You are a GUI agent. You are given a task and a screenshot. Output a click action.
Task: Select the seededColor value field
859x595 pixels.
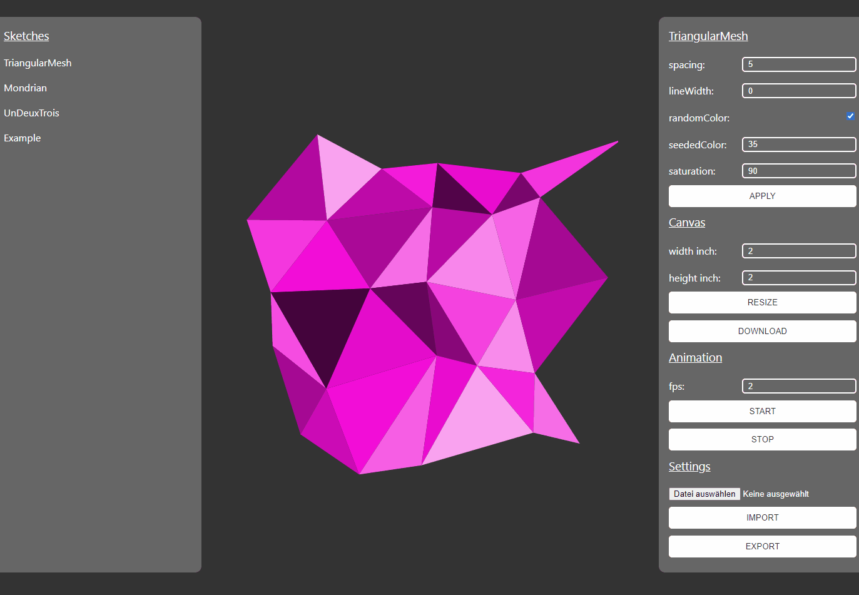point(799,145)
